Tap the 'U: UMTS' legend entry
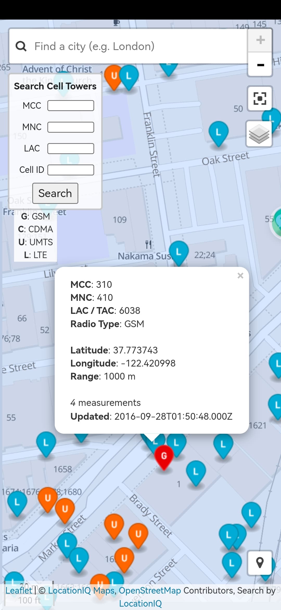This screenshot has height=610, width=281. coord(35,242)
